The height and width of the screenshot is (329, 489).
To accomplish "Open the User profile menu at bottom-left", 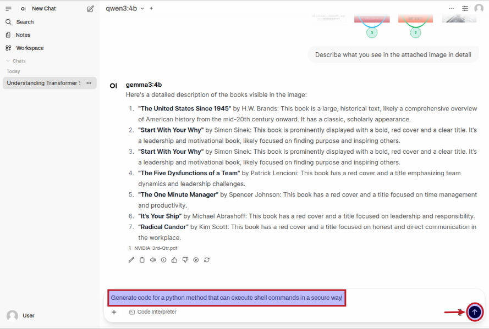I will pyautogui.click(x=21, y=315).
